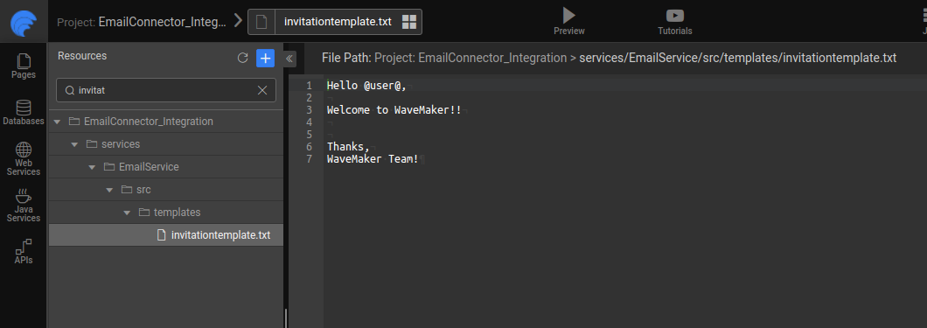Click into the resources search box containing invitat
This screenshot has width=927, height=328.
pyautogui.click(x=165, y=90)
